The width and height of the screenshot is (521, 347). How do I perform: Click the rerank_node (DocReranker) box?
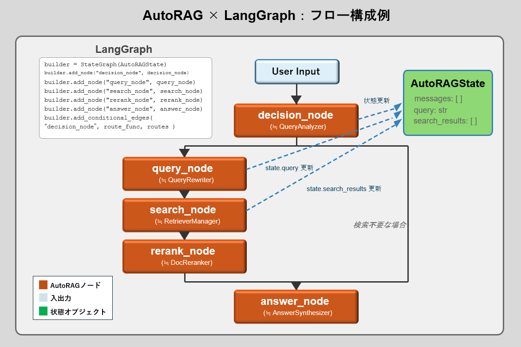[184, 256]
